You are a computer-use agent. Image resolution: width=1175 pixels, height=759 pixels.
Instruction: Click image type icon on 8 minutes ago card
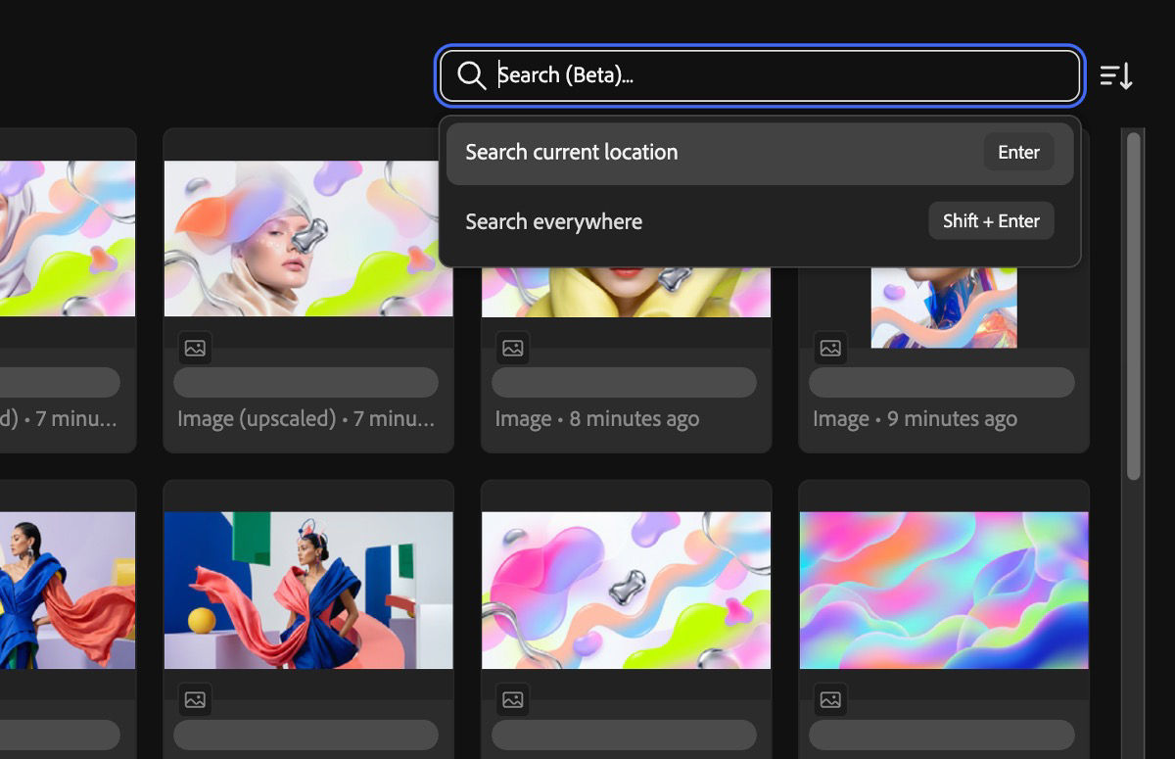tap(512, 348)
